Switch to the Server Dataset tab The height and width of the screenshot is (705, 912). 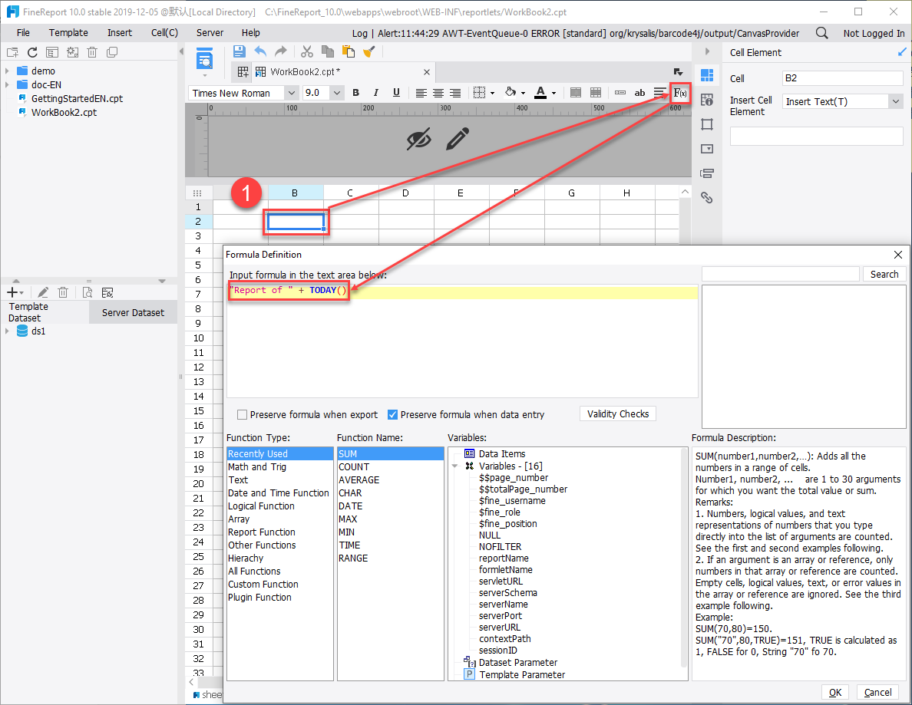pyautogui.click(x=133, y=312)
